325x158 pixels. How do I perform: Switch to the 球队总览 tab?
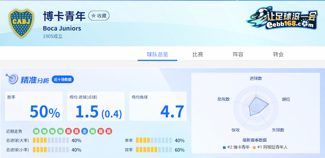click(157, 54)
